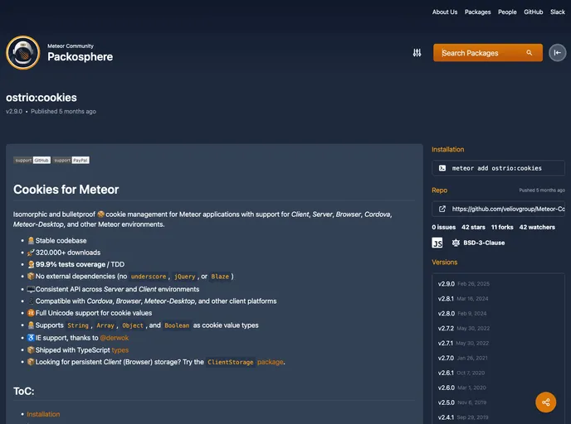Click the magnifier icon in search box
The height and width of the screenshot is (424, 571).
pyautogui.click(x=530, y=53)
